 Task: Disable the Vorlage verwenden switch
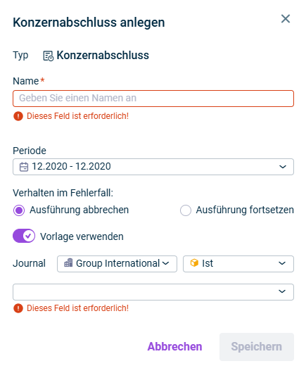pyautogui.click(x=24, y=236)
